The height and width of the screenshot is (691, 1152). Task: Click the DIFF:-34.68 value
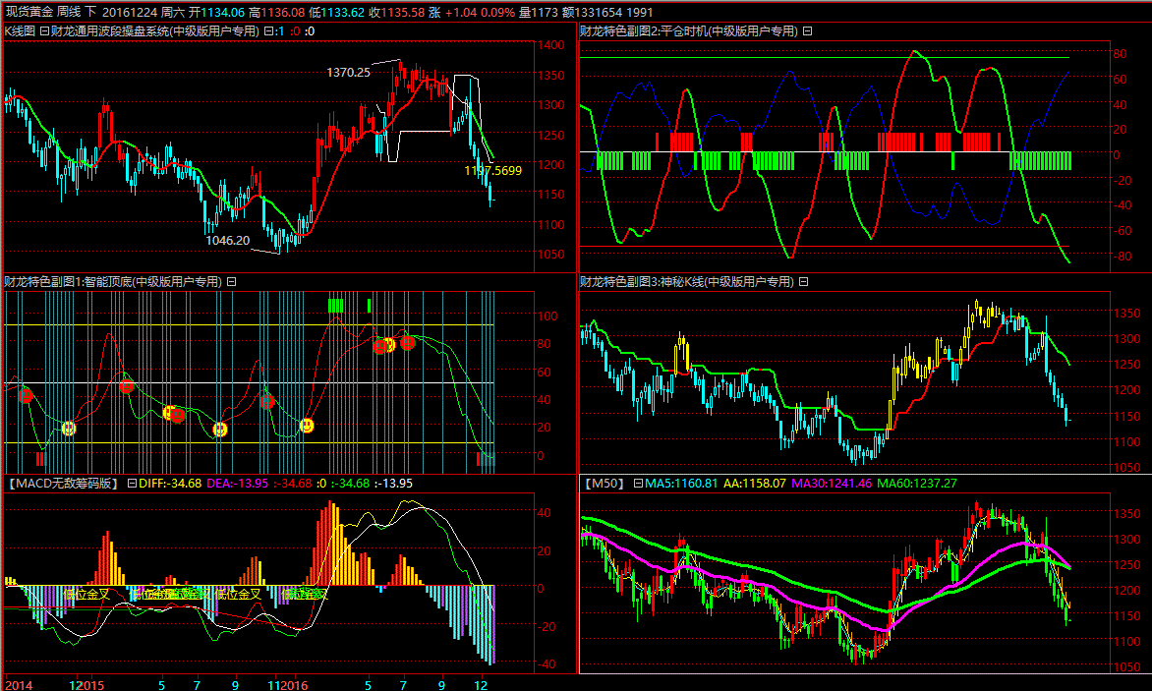170,484
